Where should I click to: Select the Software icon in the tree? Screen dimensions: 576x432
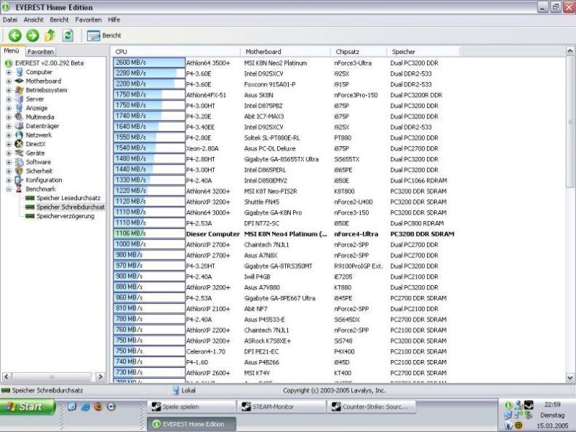pos(20,162)
